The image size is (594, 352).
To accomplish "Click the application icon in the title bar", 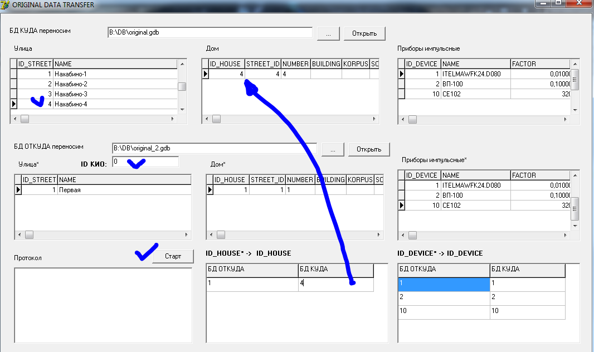I will (6, 4).
